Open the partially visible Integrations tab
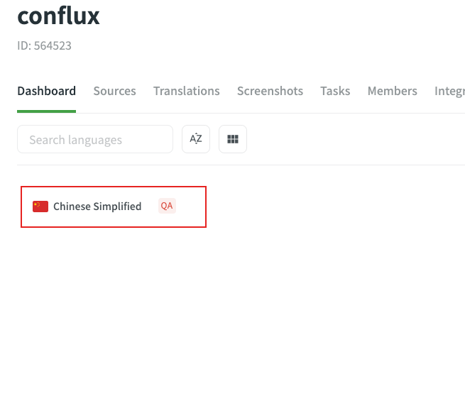 pyautogui.click(x=449, y=91)
